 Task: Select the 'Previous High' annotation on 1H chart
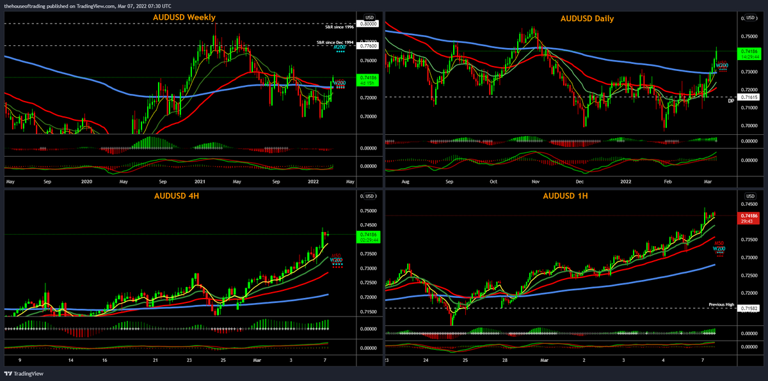point(721,304)
